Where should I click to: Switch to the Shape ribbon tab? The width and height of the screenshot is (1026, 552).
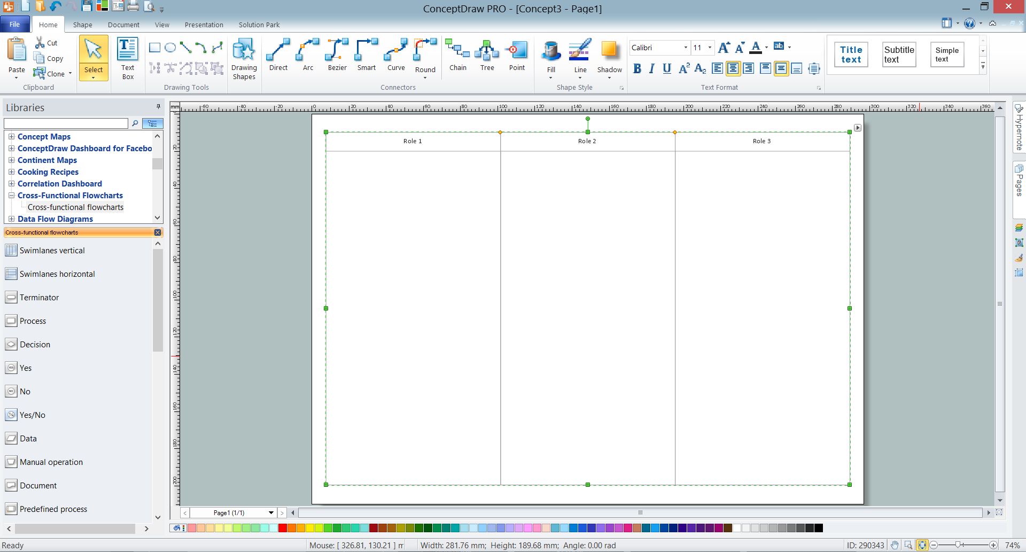click(82, 25)
